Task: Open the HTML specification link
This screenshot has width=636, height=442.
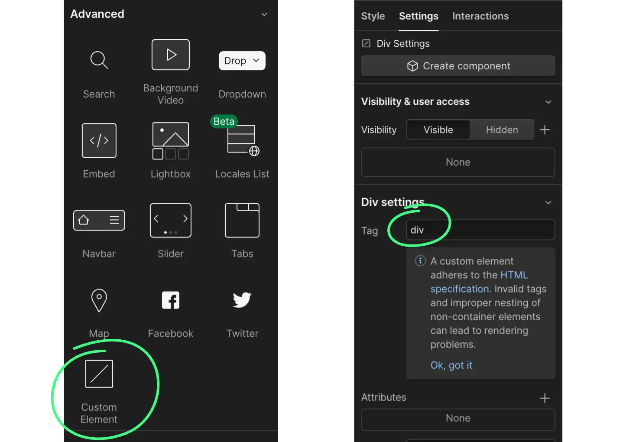Action: coord(479,282)
